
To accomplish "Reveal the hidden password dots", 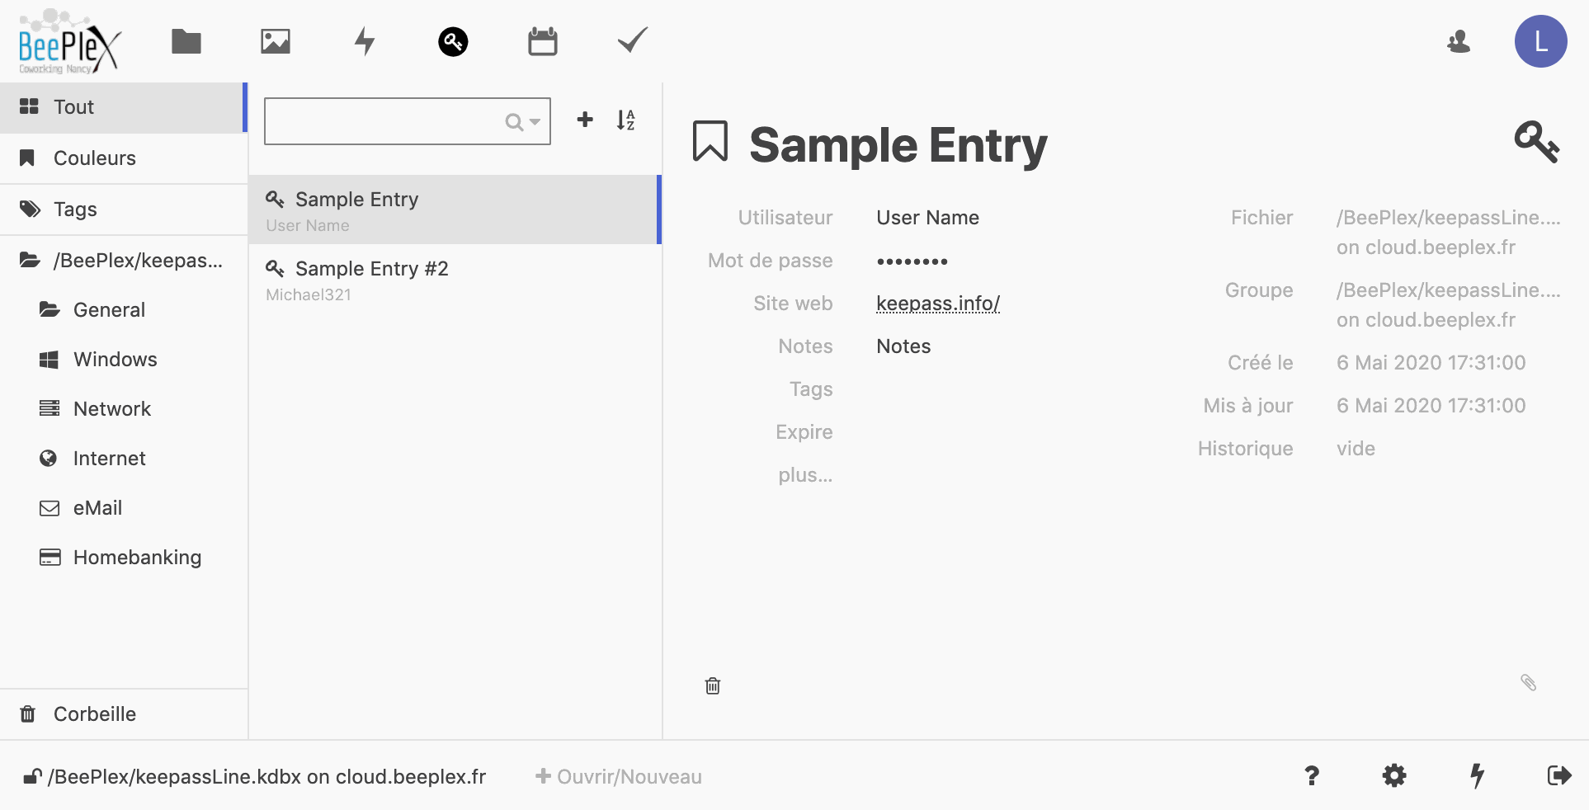I will coord(912,261).
